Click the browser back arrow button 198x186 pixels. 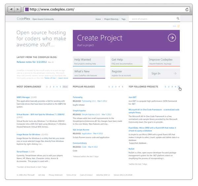[x=11, y=9]
